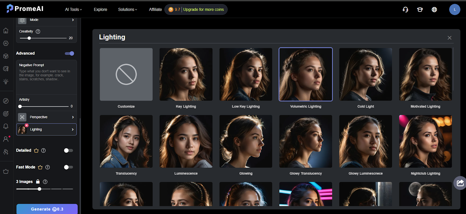Screen dimensions: 466x214
Task: Open the 3D cube sidebar icon
Action: coord(6,56)
